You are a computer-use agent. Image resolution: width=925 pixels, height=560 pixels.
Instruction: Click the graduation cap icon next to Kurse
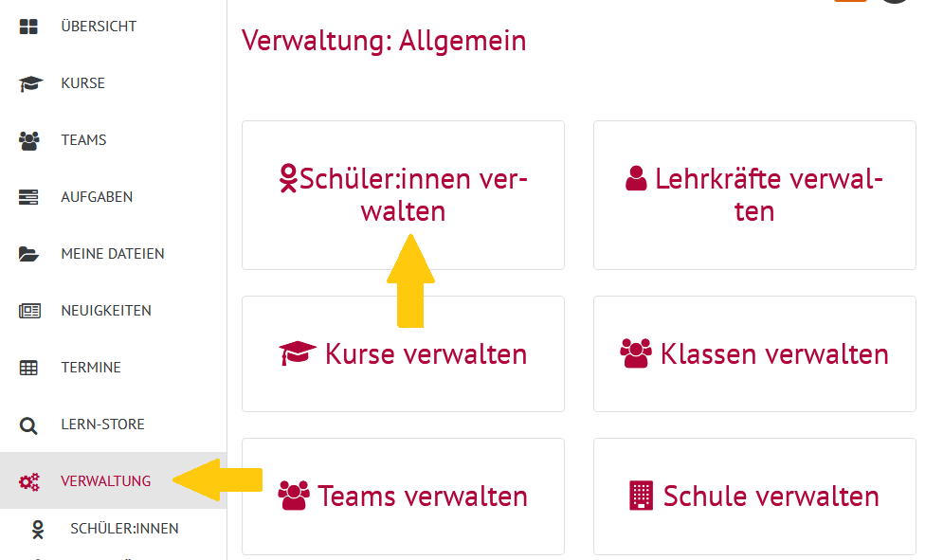(x=30, y=83)
